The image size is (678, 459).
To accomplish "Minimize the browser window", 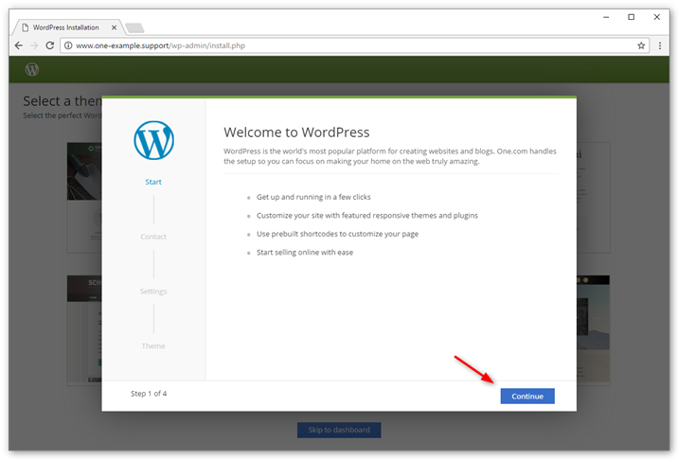I will (x=606, y=17).
